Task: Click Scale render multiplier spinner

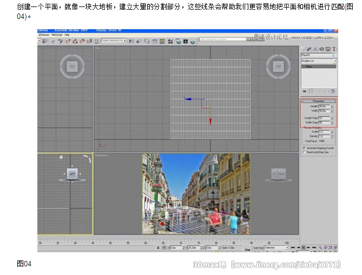Action: tap(332, 132)
